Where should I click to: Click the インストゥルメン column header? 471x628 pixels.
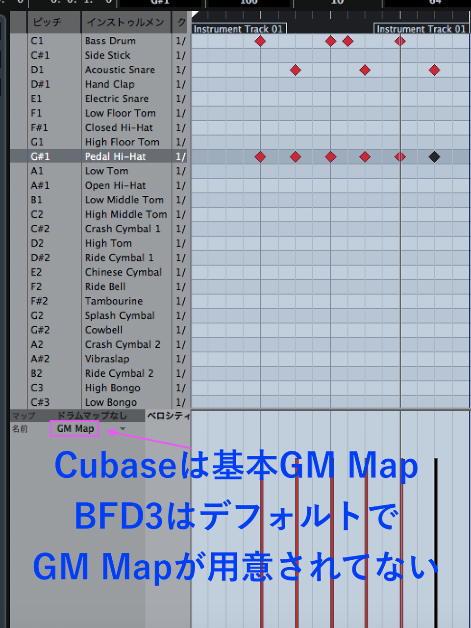point(125,22)
